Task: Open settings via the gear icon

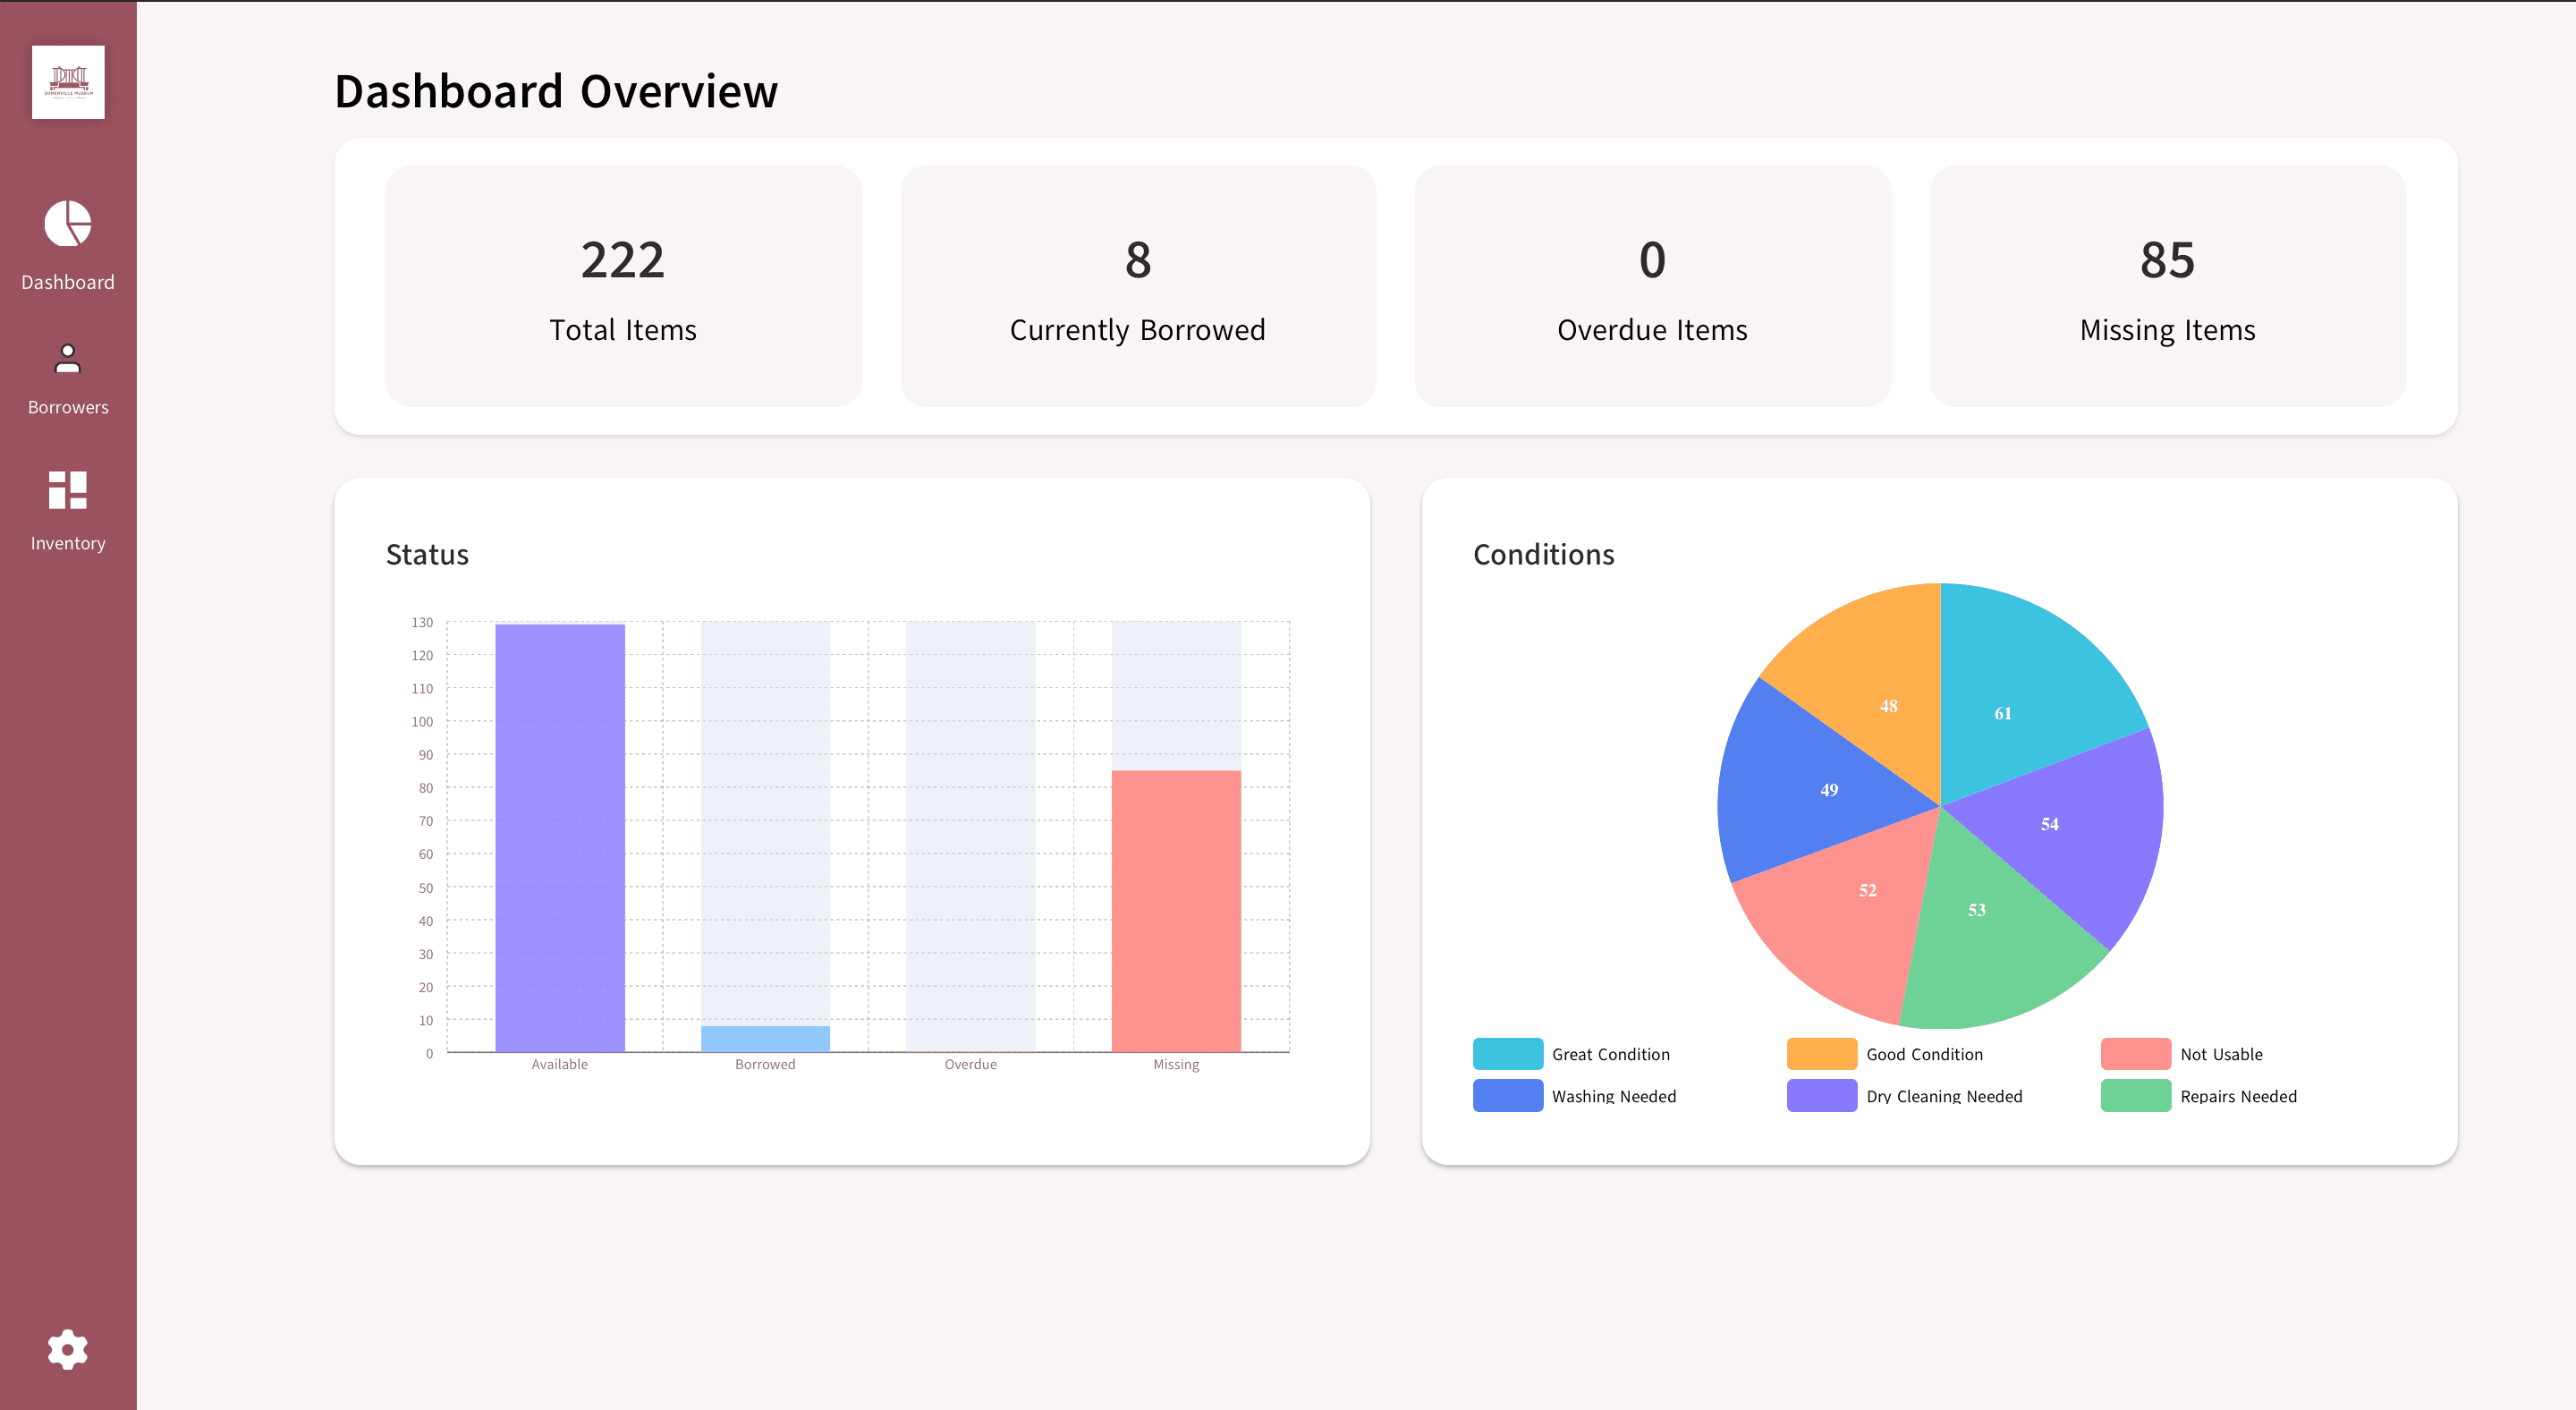Action: [x=68, y=1349]
